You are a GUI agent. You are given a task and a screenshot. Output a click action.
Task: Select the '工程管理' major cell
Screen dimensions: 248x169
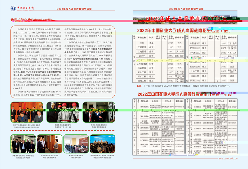coord(142,47)
